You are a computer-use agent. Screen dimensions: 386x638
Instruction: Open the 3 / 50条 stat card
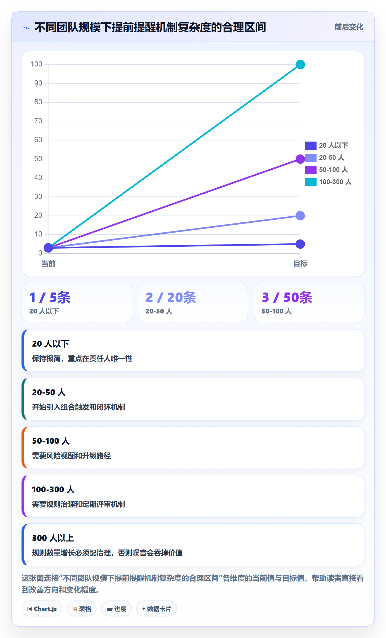point(309,302)
